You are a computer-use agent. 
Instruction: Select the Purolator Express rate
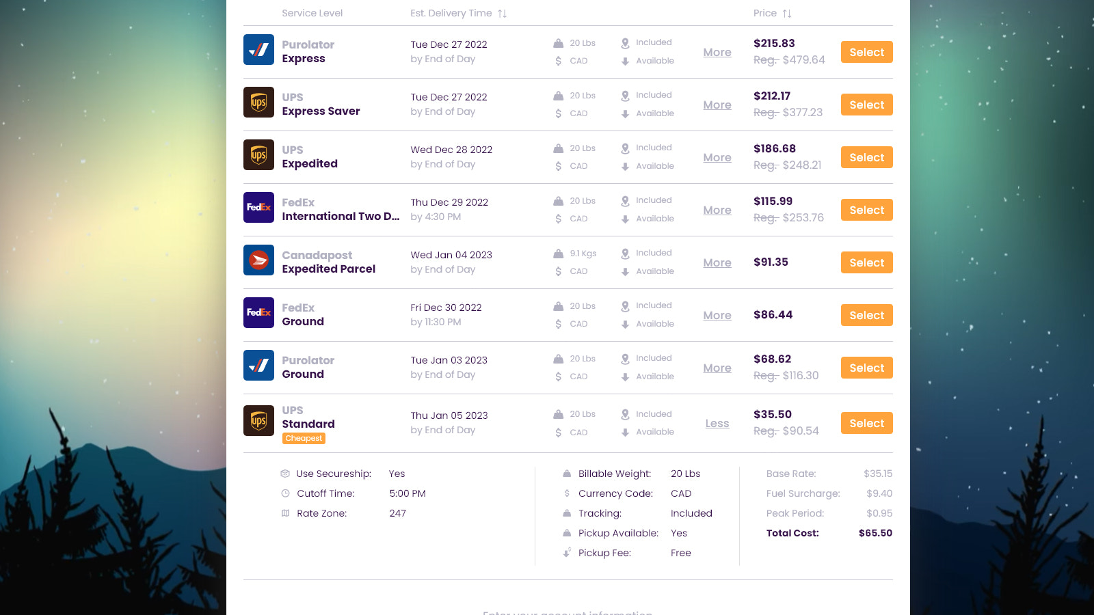[867, 52]
